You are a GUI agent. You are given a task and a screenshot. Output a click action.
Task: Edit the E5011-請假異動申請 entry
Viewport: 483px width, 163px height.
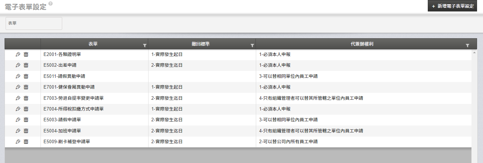pyautogui.click(x=18, y=76)
